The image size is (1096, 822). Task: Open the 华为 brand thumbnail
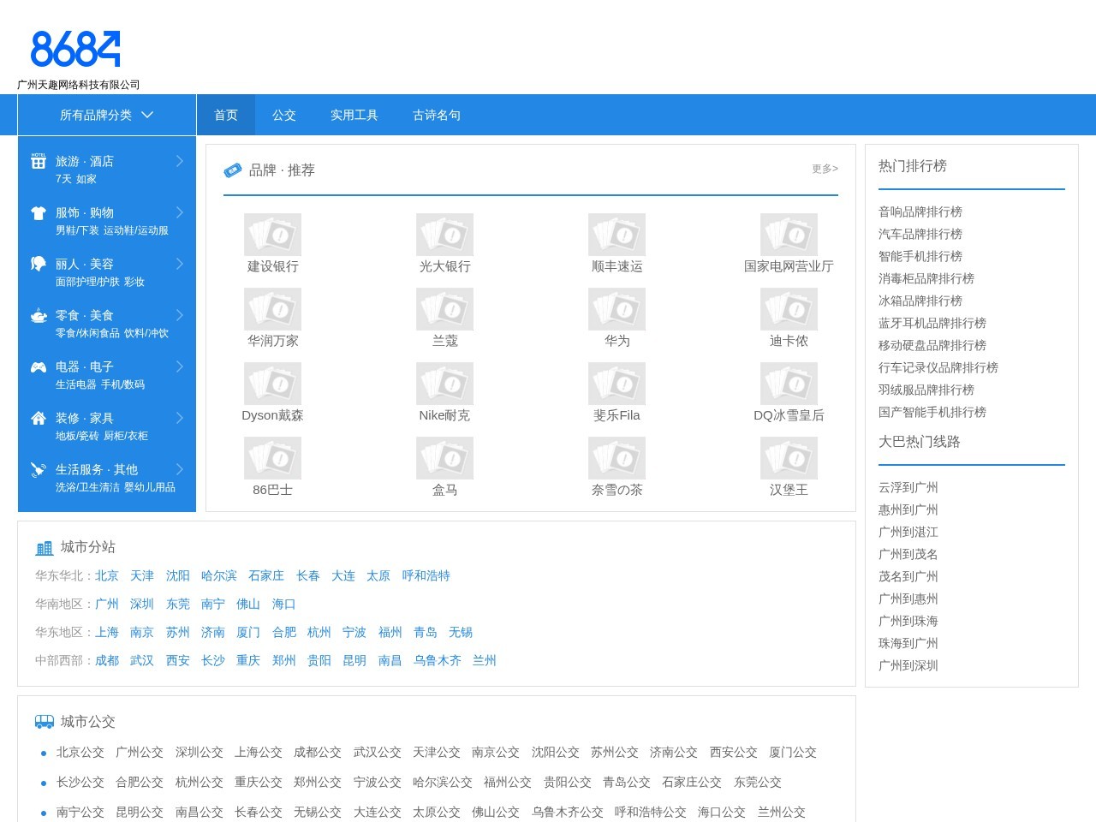click(616, 310)
